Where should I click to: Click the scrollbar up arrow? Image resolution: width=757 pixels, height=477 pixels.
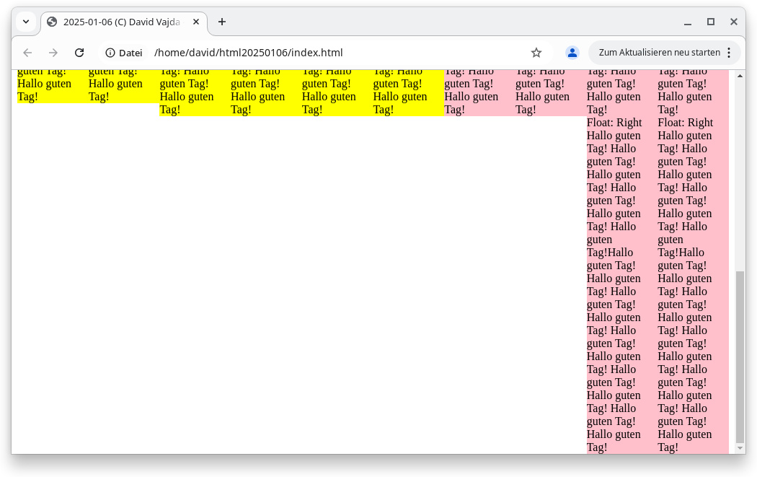click(739, 75)
